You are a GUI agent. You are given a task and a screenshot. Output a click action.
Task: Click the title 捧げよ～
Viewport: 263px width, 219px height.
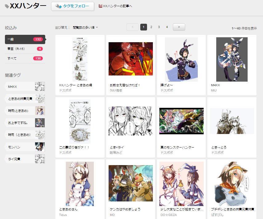pos(166,85)
